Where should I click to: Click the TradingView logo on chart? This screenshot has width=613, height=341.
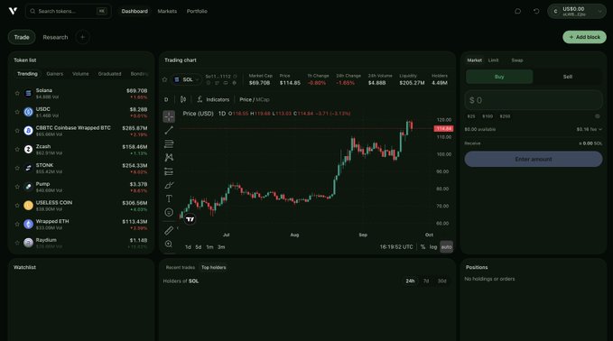190,219
